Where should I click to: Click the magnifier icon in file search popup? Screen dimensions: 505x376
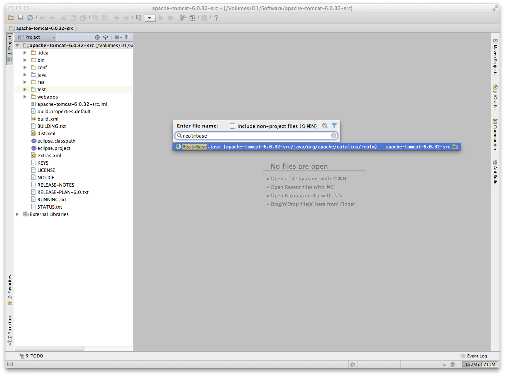(x=325, y=126)
